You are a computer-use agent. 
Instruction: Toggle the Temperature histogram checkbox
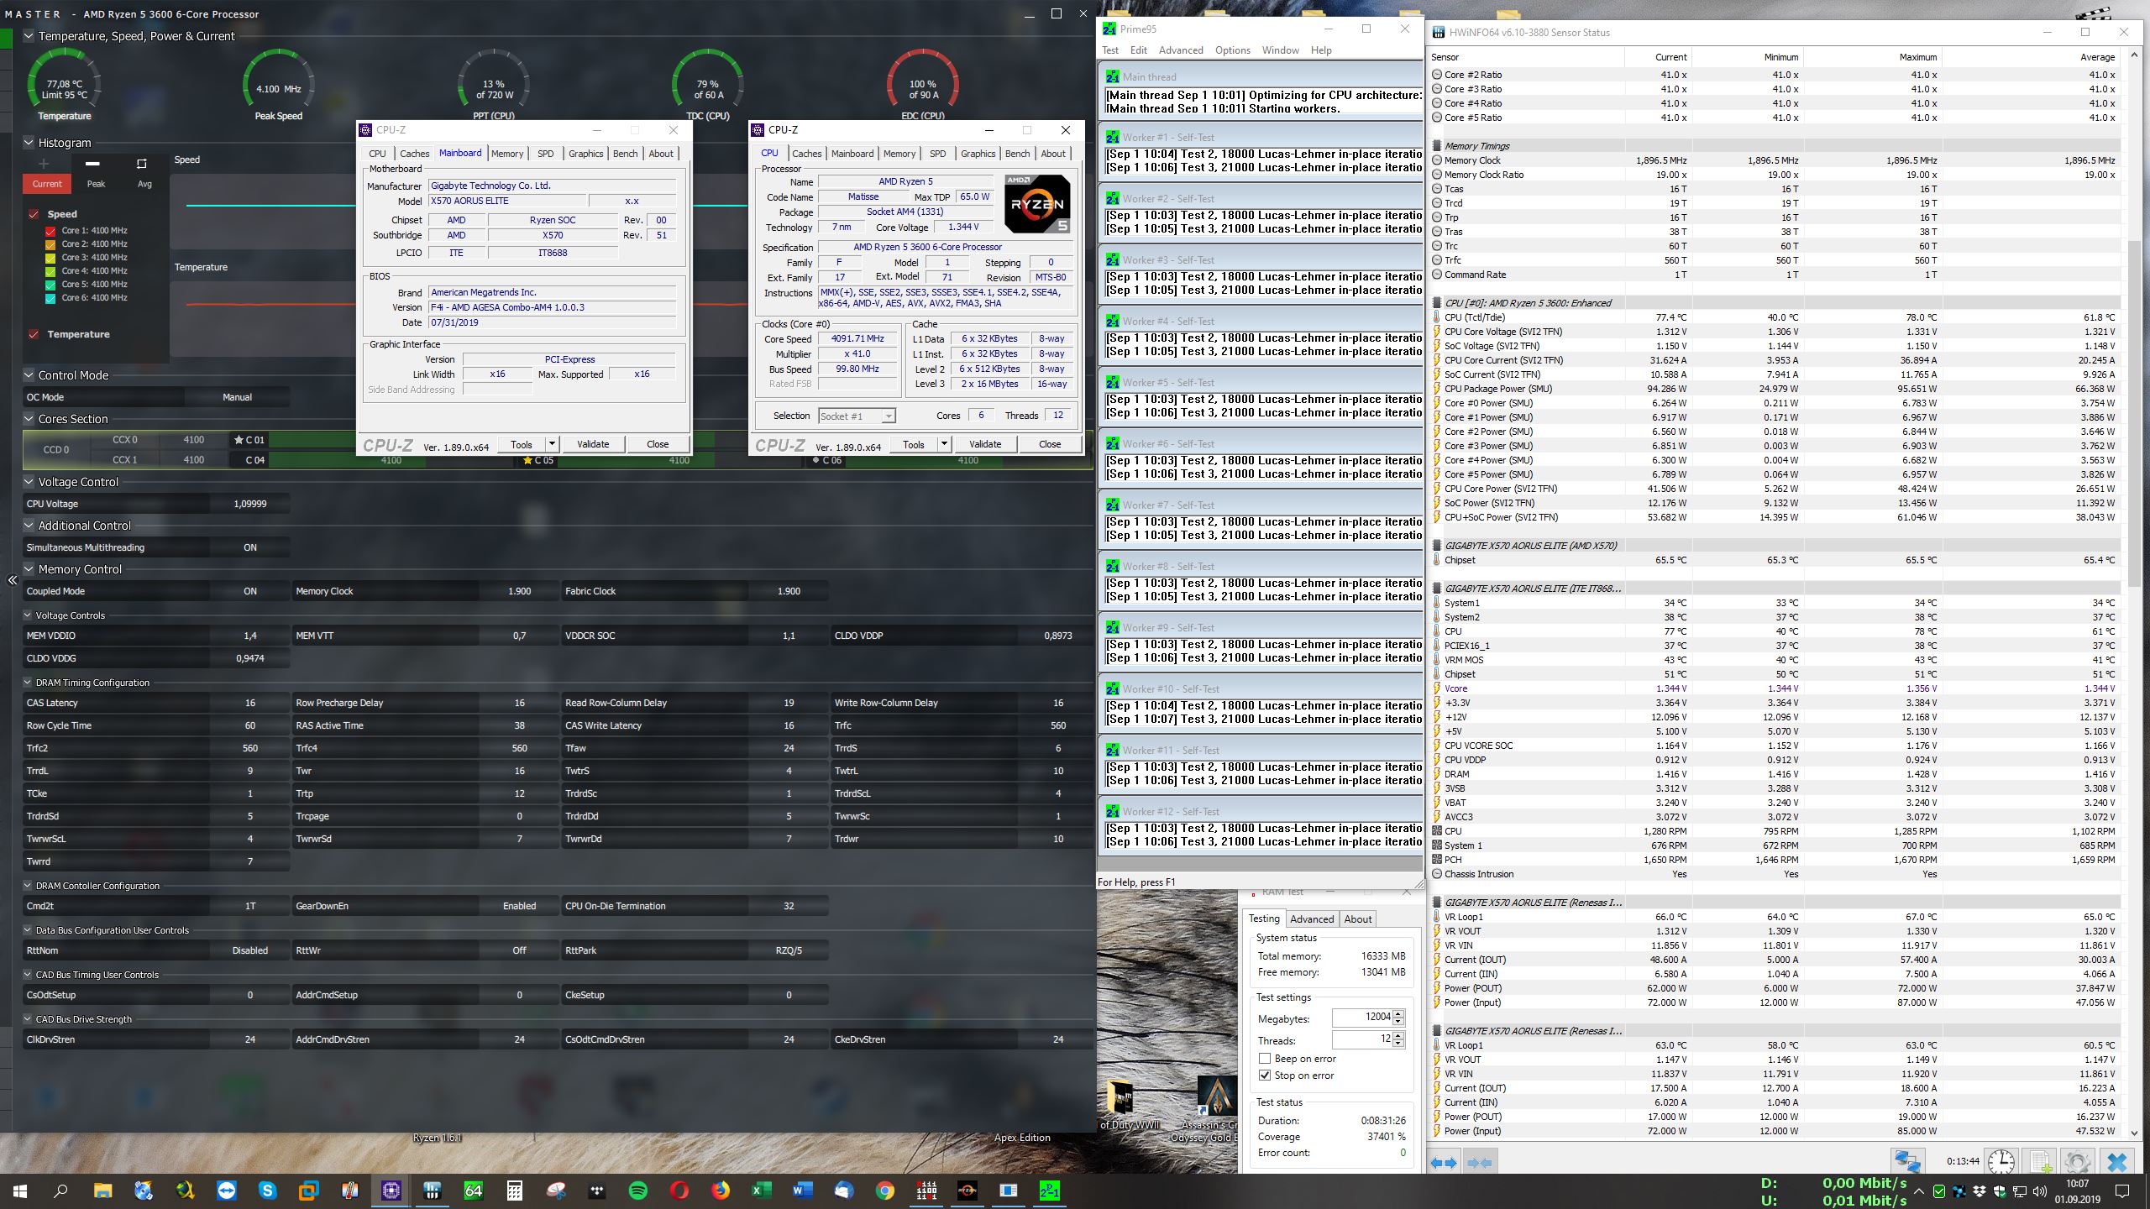pyautogui.click(x=34, y=334)
